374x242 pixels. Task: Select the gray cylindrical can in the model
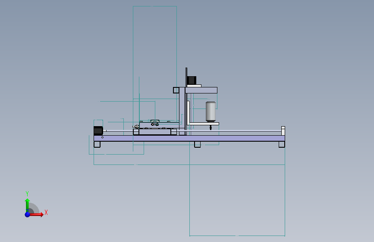coord(211,112)
